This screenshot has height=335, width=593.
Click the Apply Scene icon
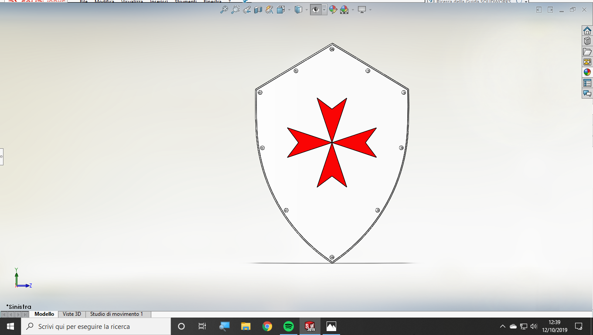(x=344, y=9)
